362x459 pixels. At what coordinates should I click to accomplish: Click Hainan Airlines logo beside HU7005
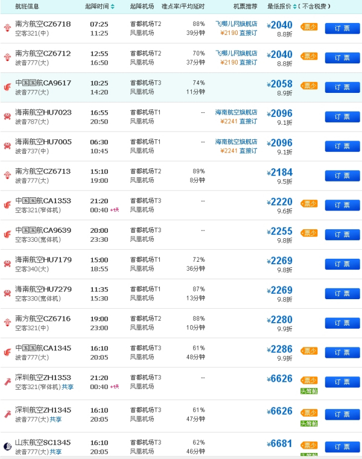(x=7, y=146)
